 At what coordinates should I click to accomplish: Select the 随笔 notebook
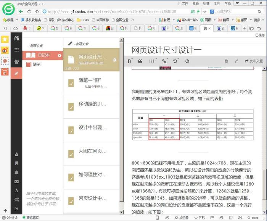click(x=37, y=65)
